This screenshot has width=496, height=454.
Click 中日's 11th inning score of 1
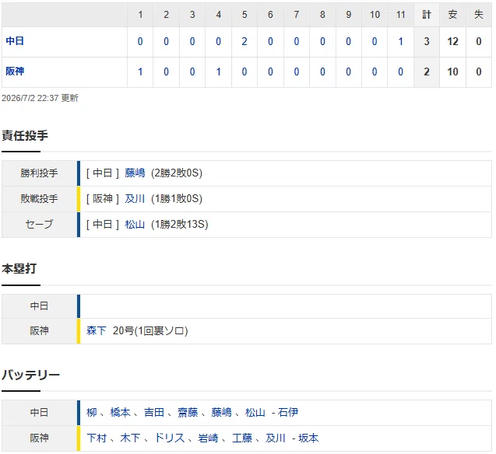400,41
